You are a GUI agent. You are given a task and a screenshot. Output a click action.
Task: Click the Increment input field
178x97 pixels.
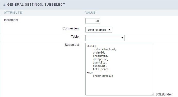pos(93,21)
